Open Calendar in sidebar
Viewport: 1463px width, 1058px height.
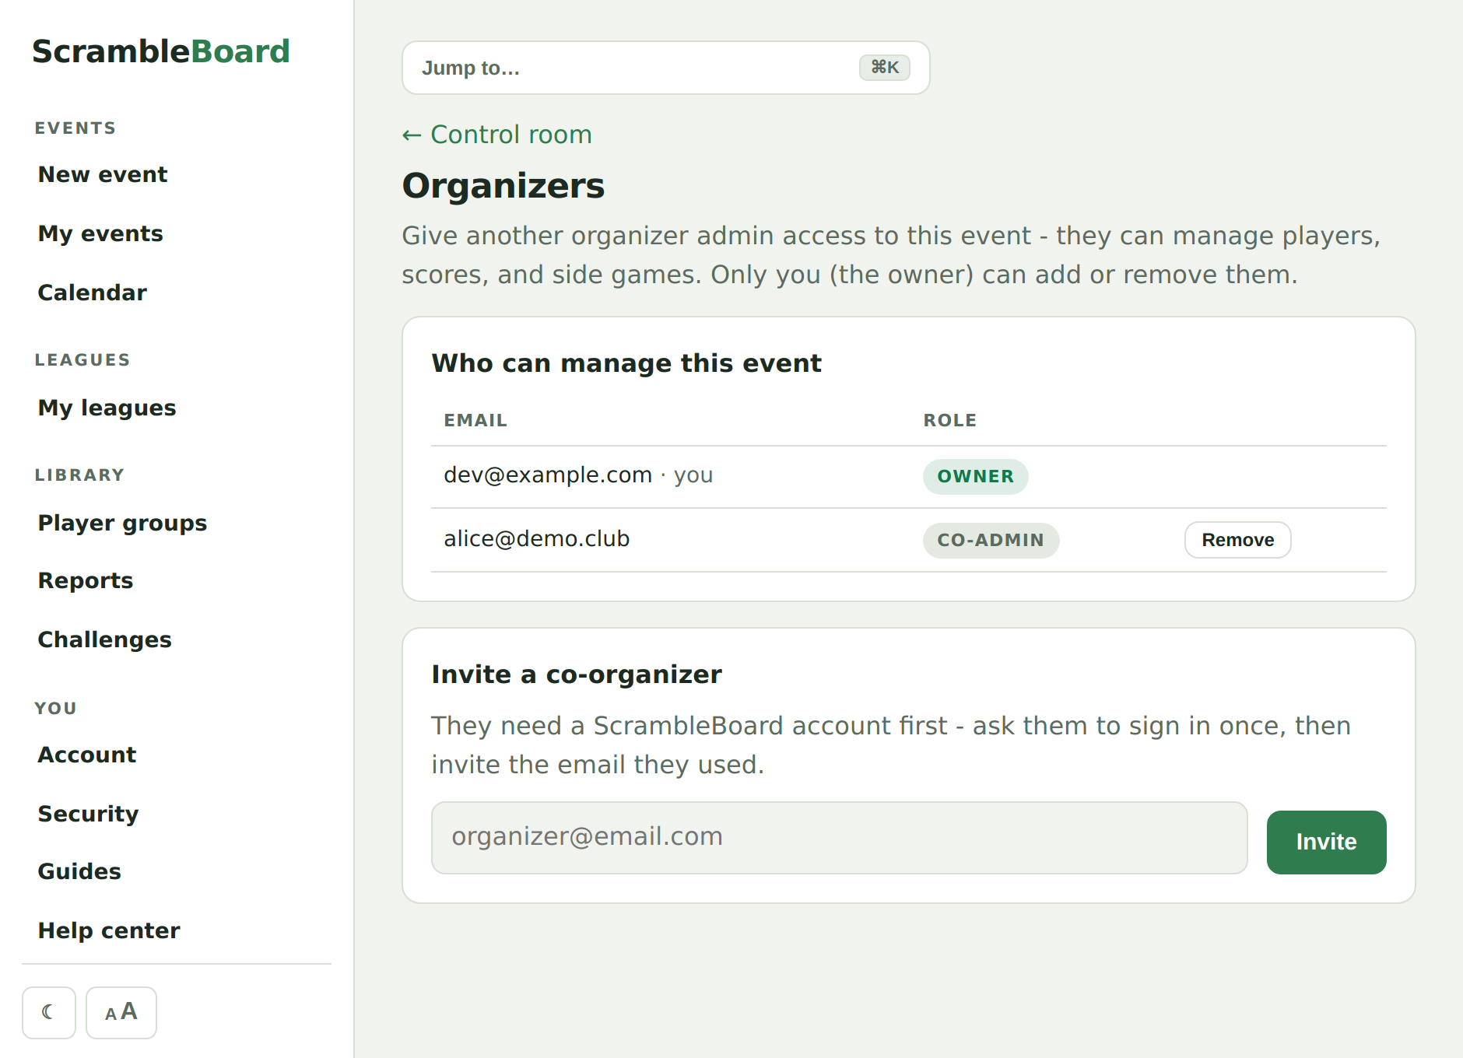click(93, 293)
